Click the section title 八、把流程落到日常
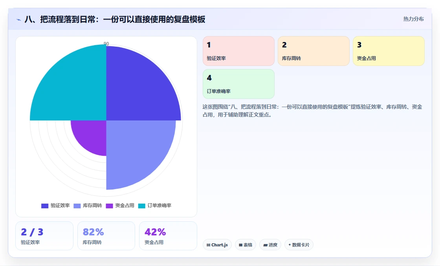The width and height of the screenshot is (440, 266). click(115, 19)
